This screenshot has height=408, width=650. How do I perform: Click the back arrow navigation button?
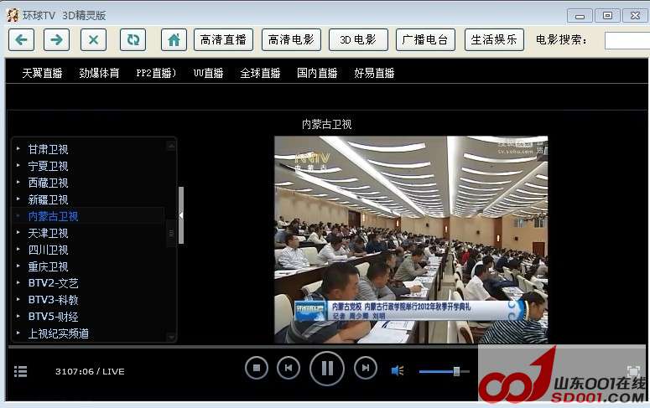click(21, 39)
